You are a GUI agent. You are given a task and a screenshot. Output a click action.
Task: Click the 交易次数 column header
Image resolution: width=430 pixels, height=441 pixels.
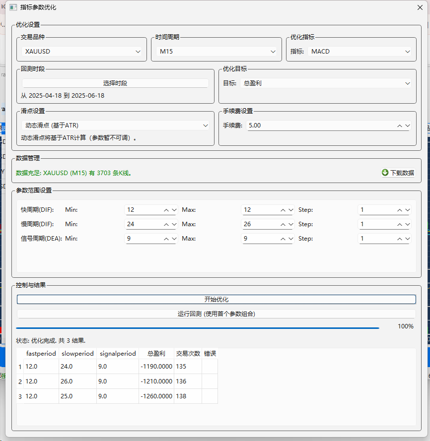tap(188, 354)
